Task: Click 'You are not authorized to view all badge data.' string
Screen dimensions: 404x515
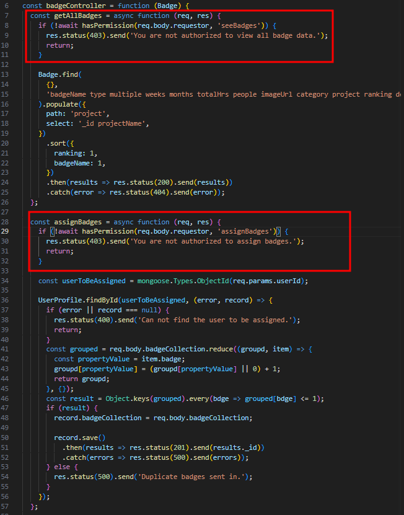Action: click(225, 35)
